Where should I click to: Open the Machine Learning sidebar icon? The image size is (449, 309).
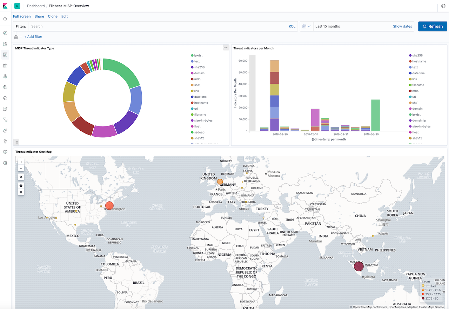tap(5, 87)
